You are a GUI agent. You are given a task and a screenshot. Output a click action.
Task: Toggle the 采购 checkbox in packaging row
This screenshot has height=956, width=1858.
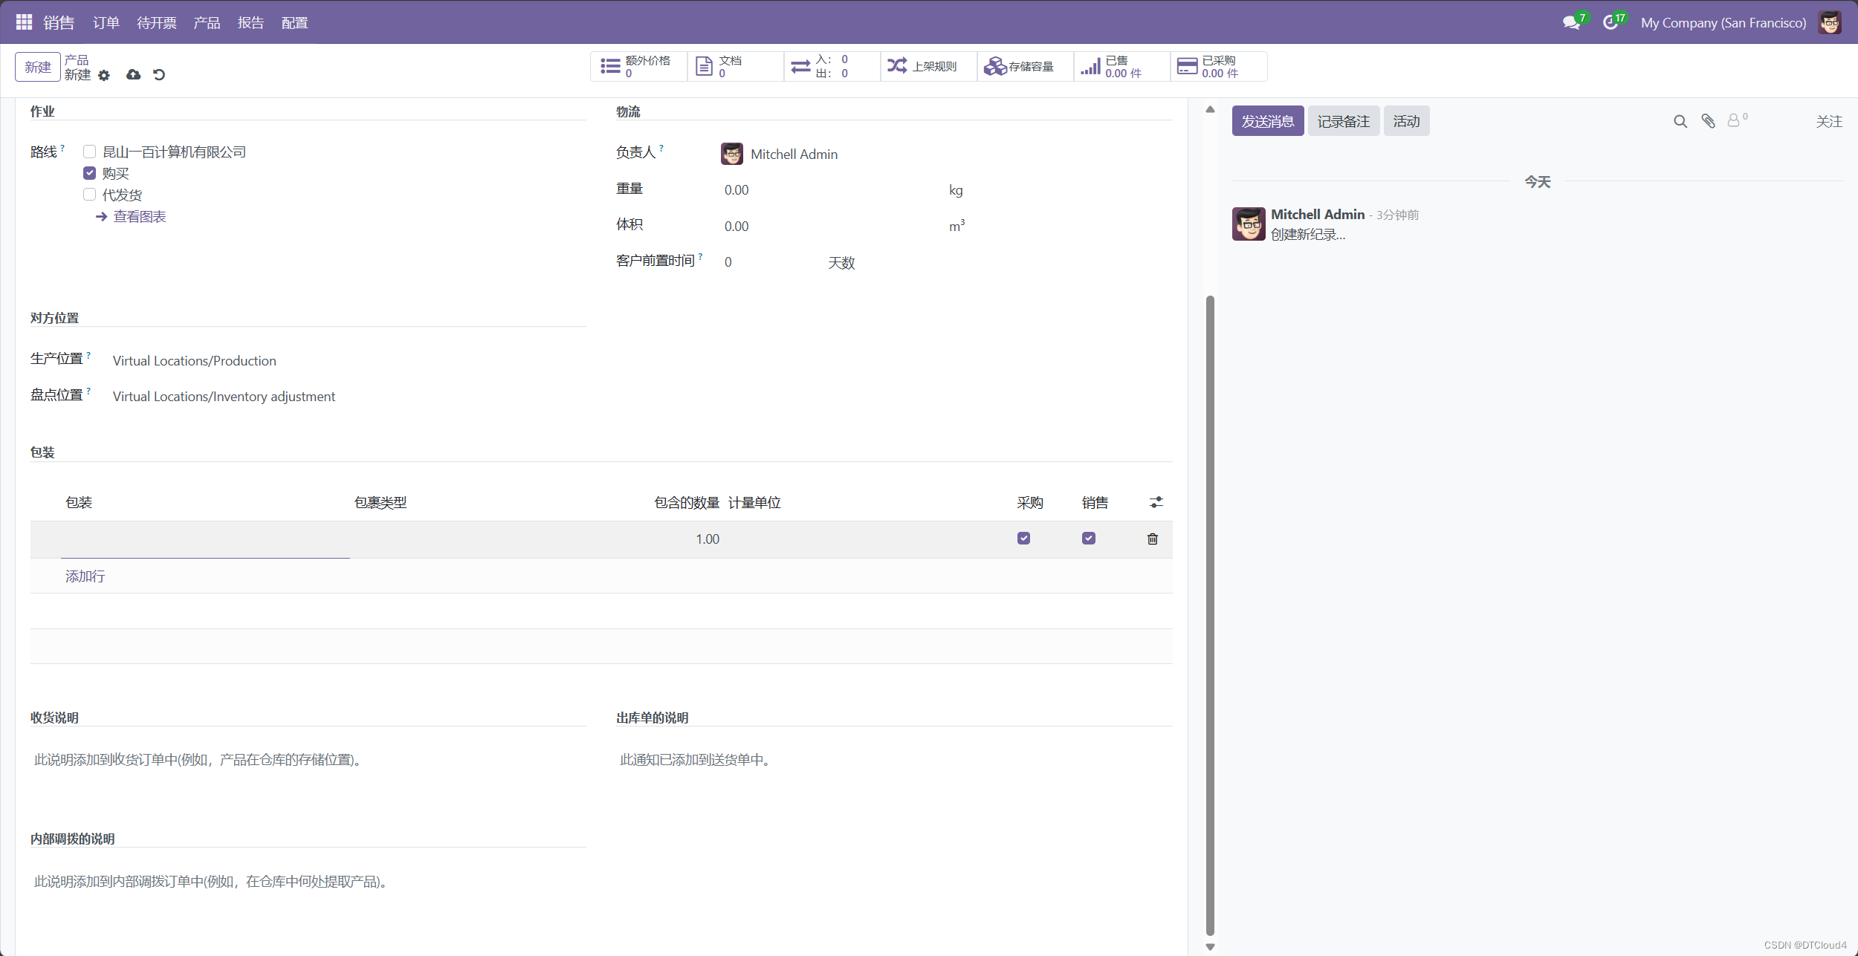click(1023, 539)
